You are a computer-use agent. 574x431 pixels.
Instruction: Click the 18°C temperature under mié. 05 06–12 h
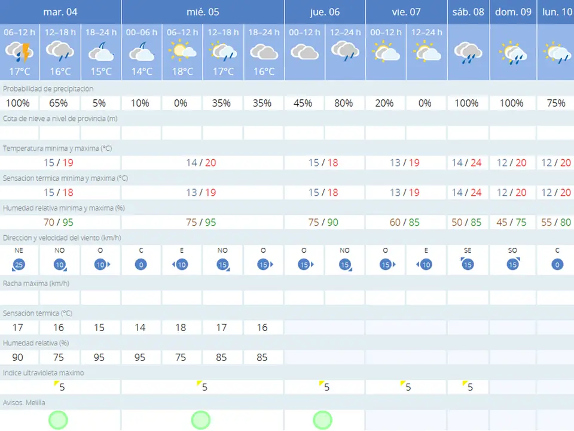[x=182, y=71]
